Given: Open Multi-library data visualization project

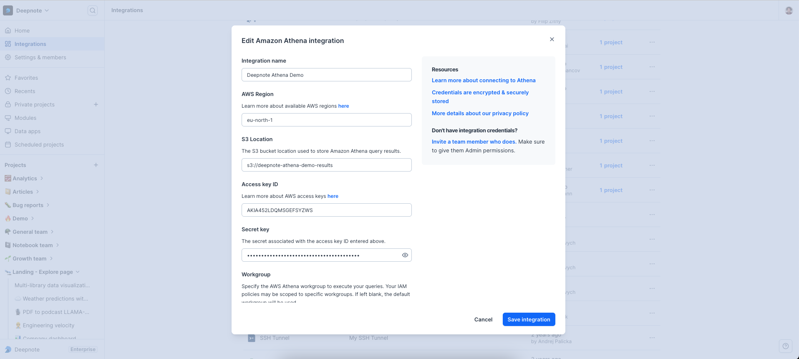Looking at the screenshot, I should click(x=52, y=285).
